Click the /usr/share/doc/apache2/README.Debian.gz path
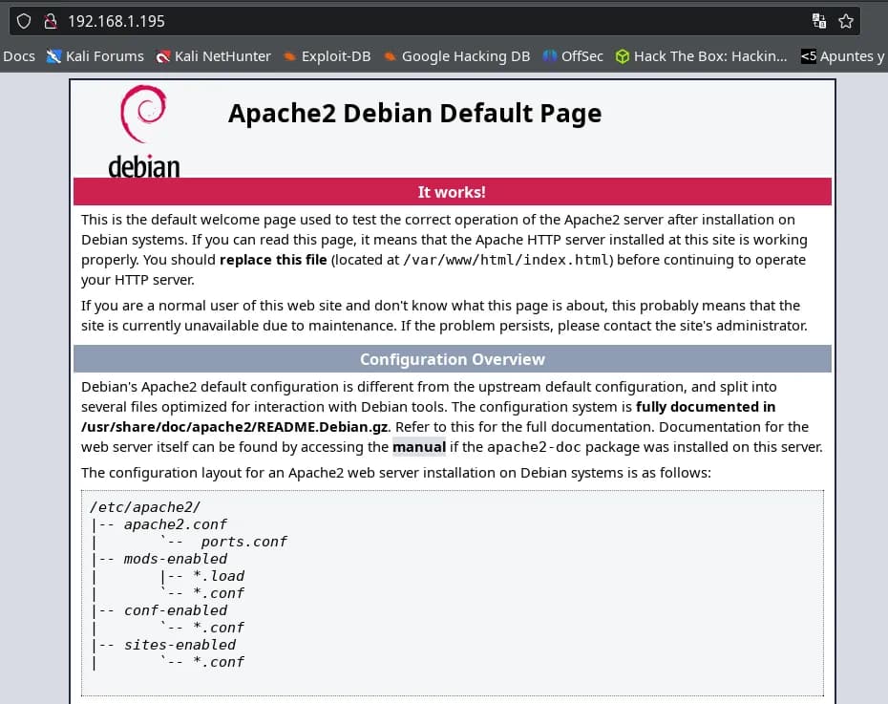 [235, 427]
